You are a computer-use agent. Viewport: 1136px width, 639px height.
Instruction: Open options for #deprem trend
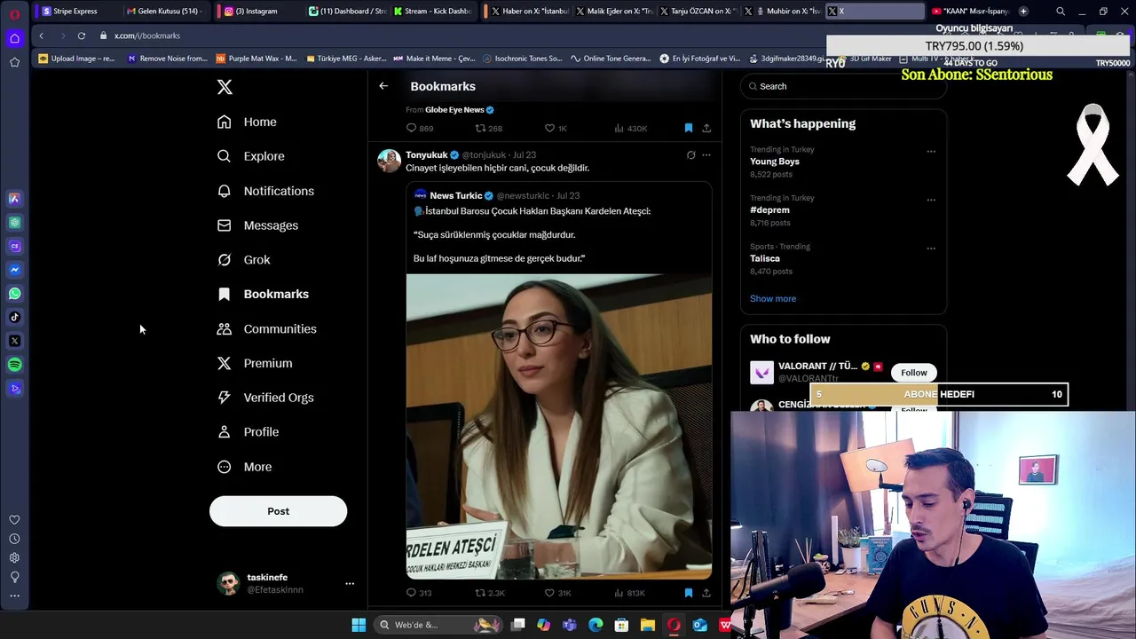point(931,200)
